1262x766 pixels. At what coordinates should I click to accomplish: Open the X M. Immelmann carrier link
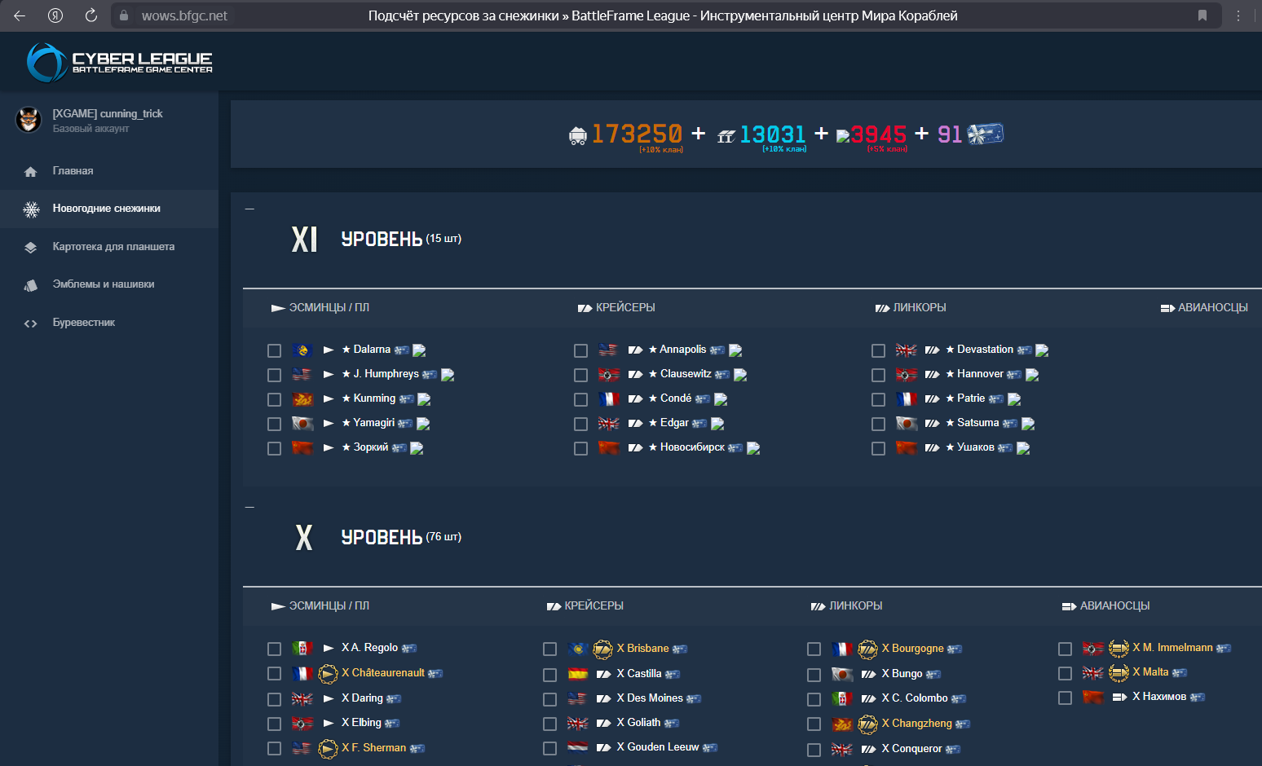pyautogui.click(x=1172, y=648)
